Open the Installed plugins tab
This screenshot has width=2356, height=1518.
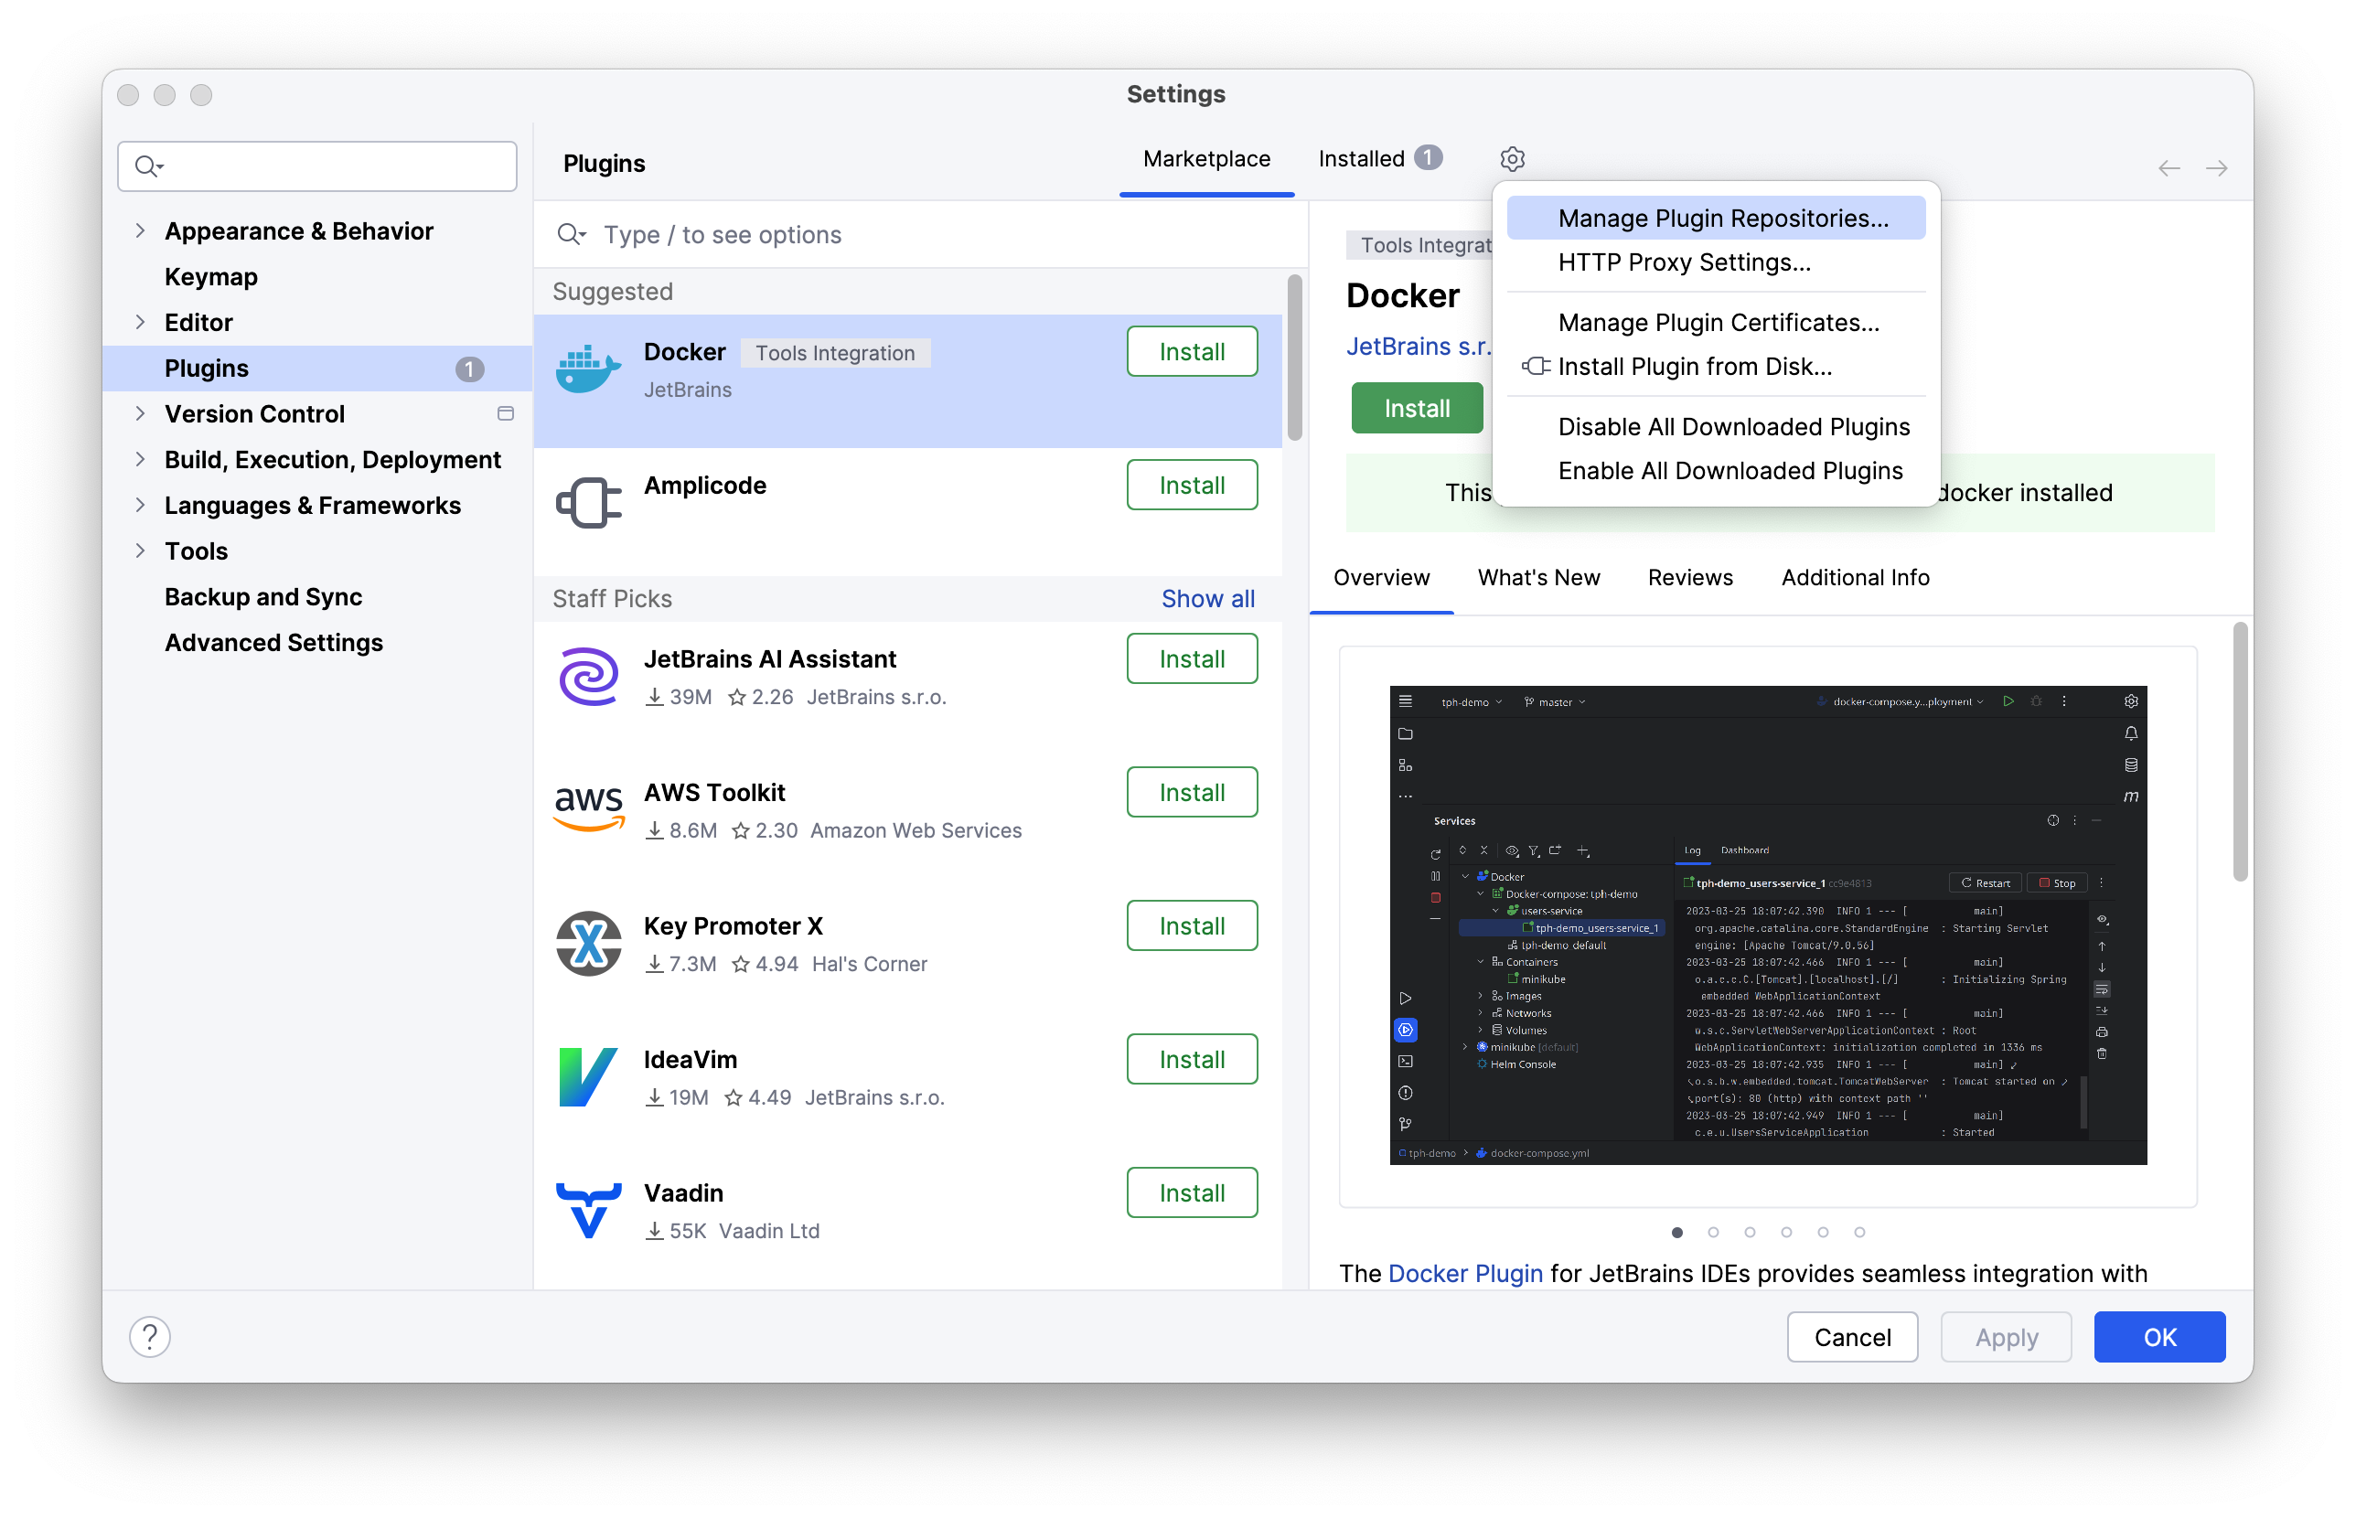(x=1380, y=159)
